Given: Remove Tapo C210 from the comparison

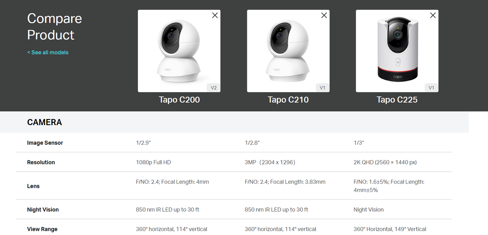Looking at the screenshot, I should tap(324, 15).
